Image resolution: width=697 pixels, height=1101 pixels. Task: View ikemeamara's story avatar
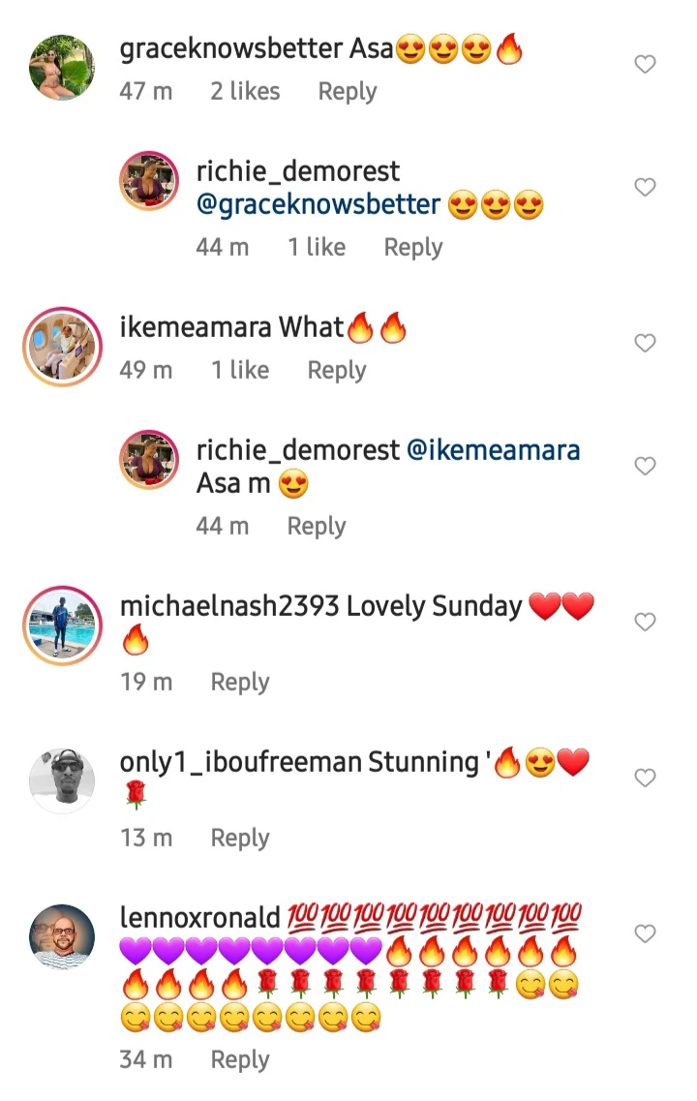tap(62, 346)
